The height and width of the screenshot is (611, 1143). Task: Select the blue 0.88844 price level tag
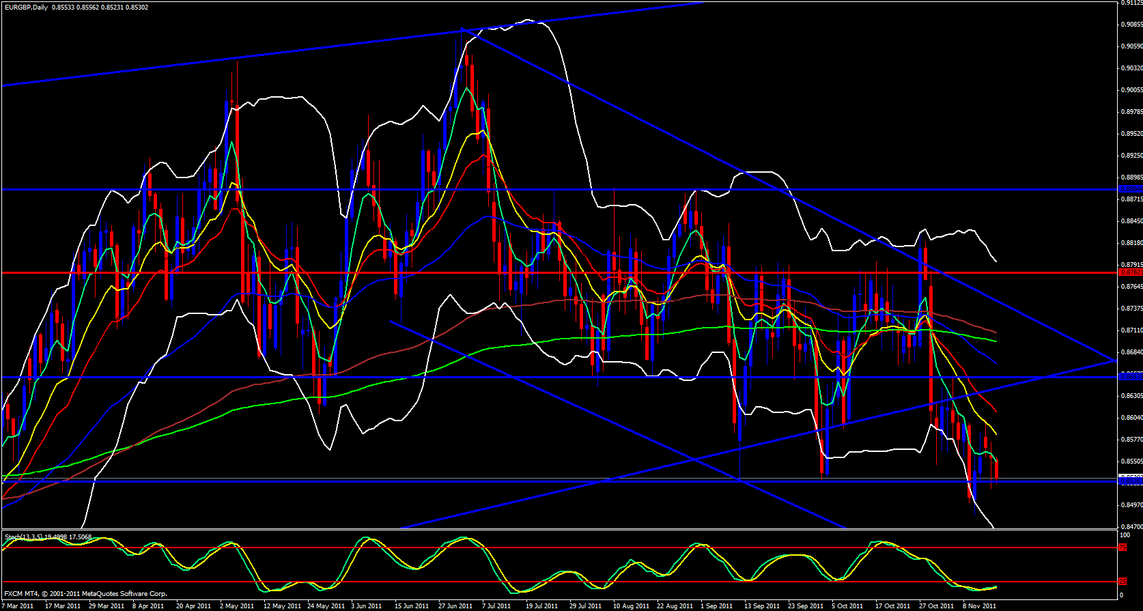tap(1131, 189)
